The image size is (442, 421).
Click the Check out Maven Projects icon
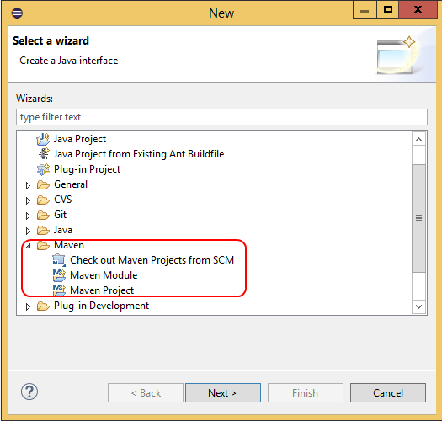tap(59, 260)
